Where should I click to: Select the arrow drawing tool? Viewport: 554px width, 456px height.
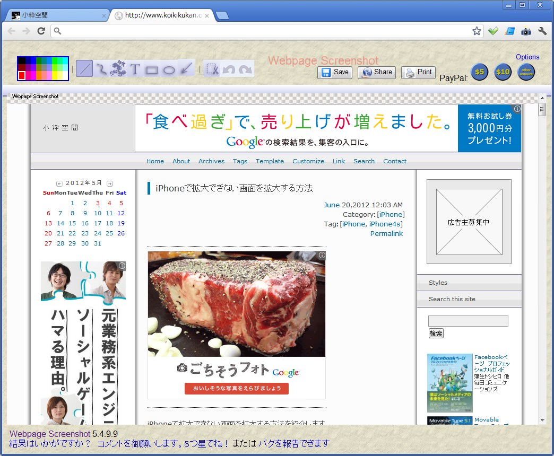point(186,68)
